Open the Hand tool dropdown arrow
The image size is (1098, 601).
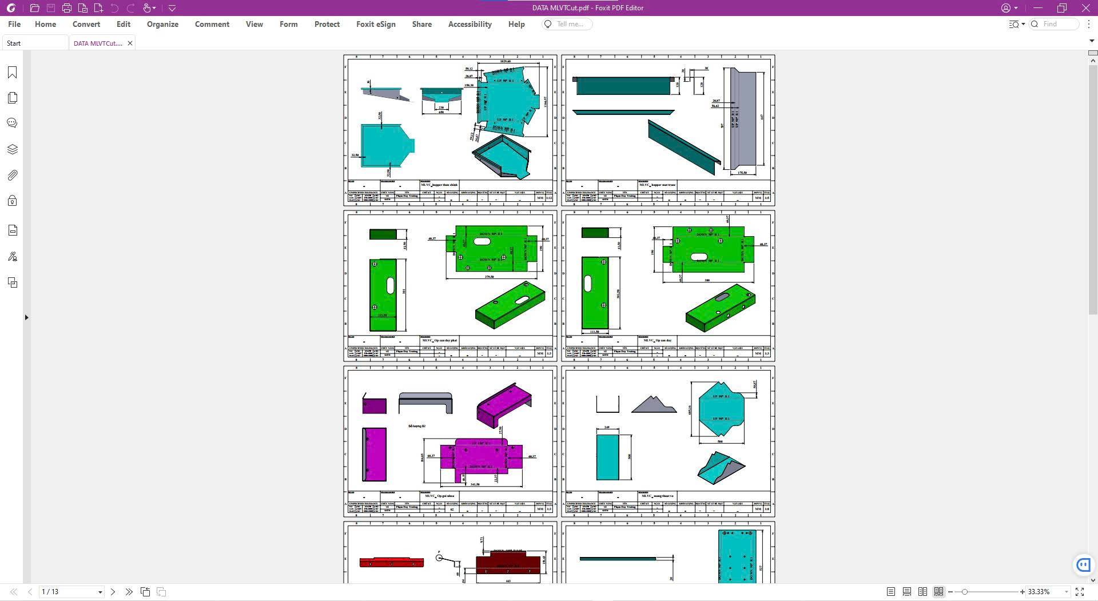click(154, 8)
